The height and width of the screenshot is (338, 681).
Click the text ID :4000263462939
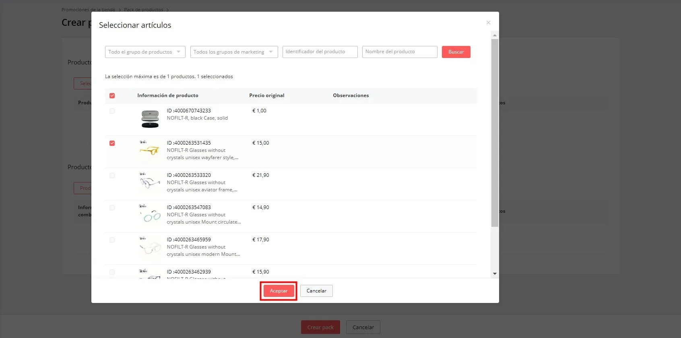[189, 272]
